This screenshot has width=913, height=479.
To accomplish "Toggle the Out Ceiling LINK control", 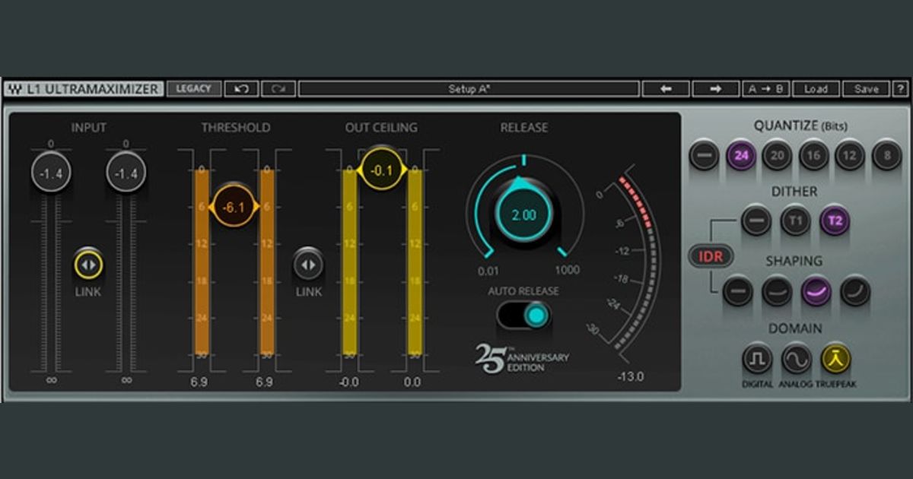I will (310, 264).
